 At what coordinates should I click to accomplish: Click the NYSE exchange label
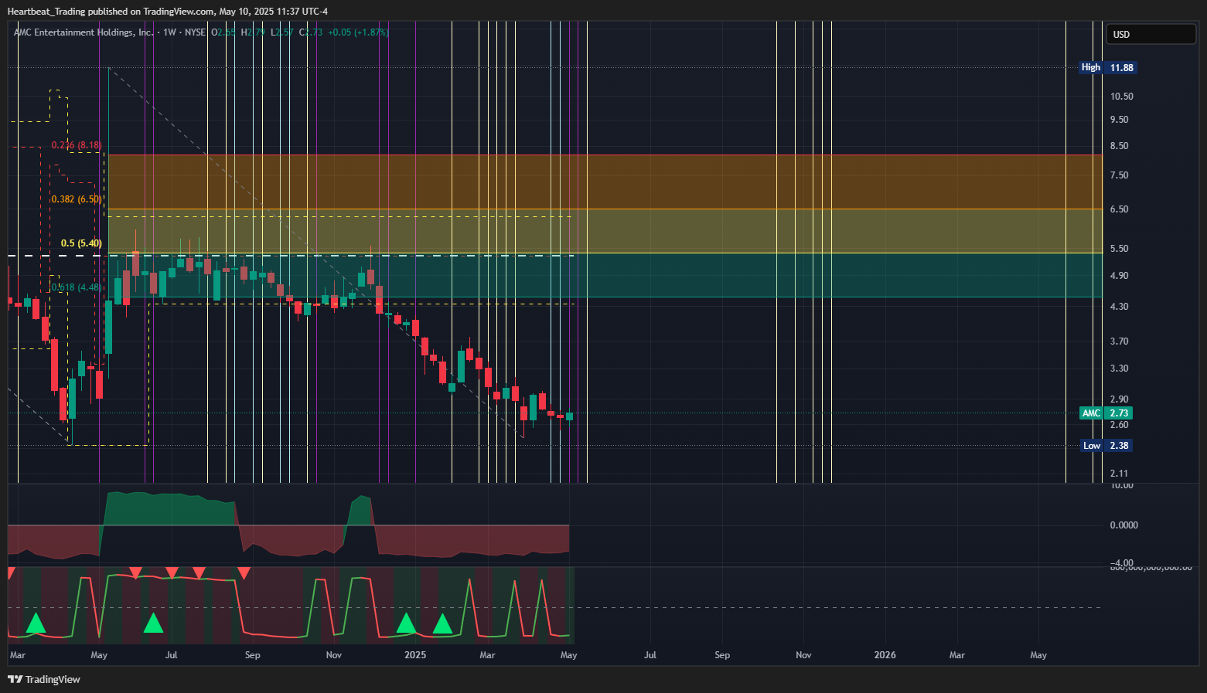[195, 32]
